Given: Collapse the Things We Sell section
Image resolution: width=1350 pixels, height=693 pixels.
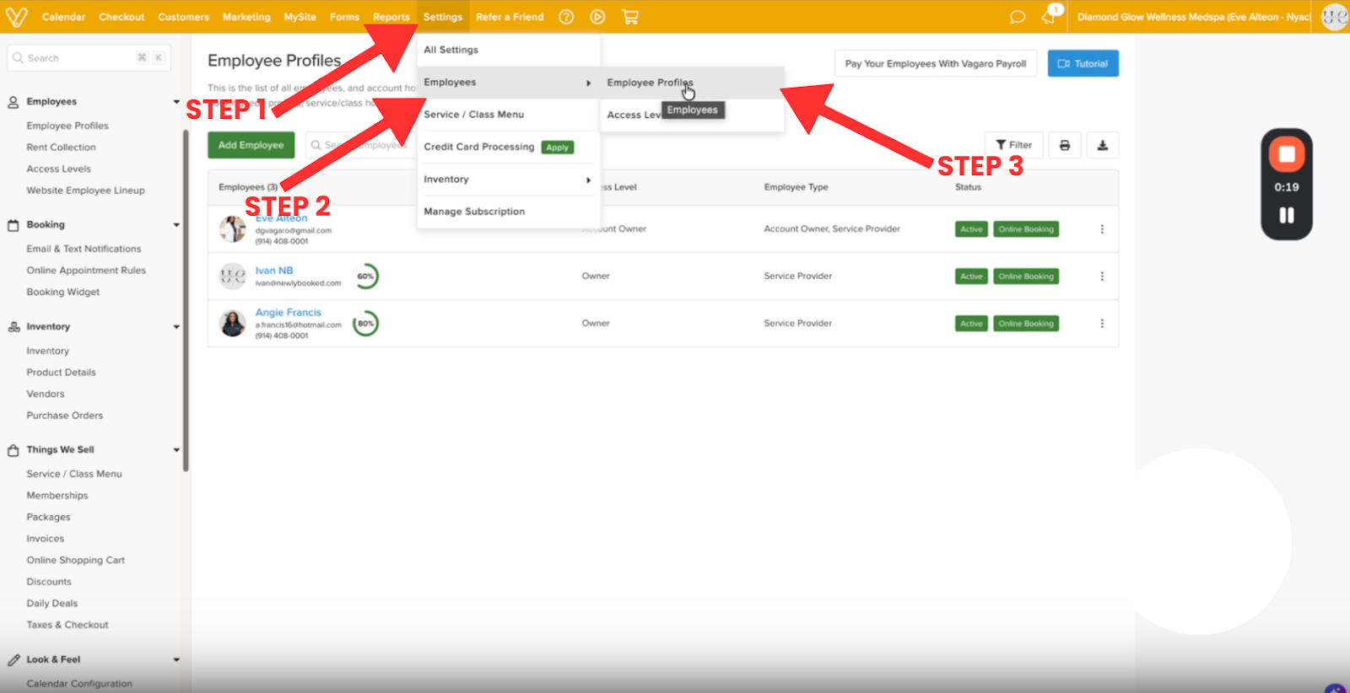Looking at the screenshot, I should [x=176, y=450].
